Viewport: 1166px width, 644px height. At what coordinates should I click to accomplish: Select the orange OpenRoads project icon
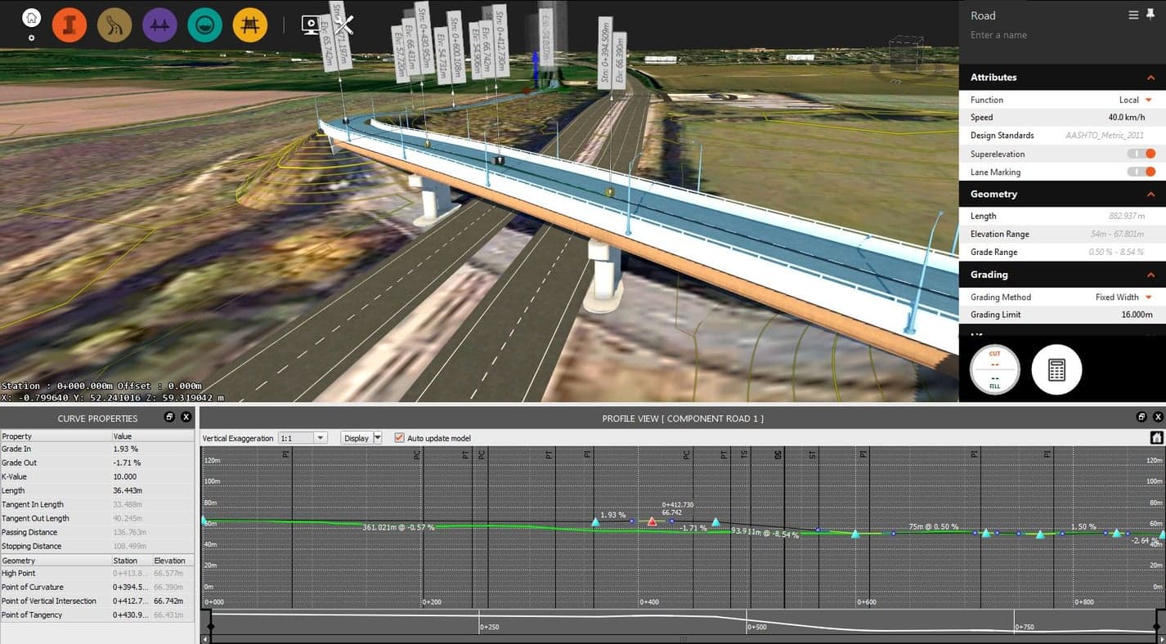tap(69, 25)
